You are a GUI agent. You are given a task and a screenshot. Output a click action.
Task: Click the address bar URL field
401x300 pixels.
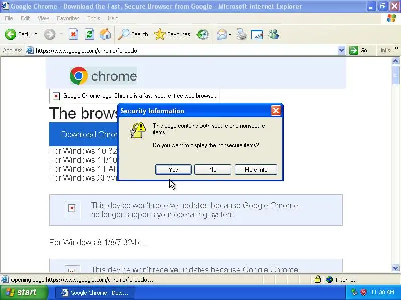(185, 51)
